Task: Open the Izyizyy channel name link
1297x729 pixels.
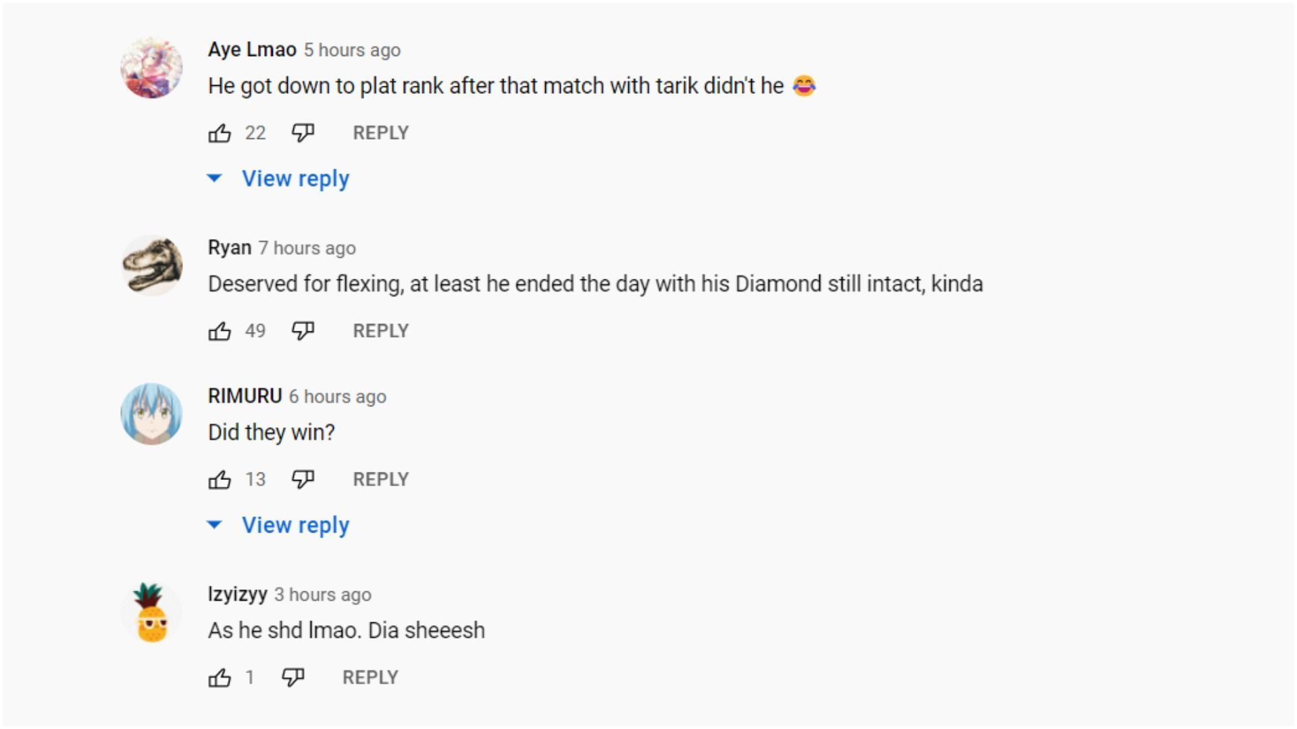Action: point(237,594)
